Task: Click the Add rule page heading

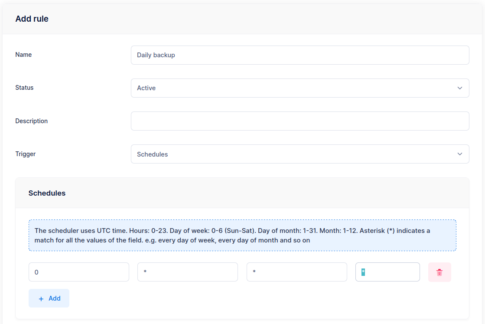Action: (x=32, y=19)
